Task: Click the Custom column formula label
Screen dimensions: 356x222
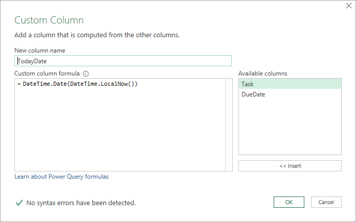Action: (x=48, y=73)
